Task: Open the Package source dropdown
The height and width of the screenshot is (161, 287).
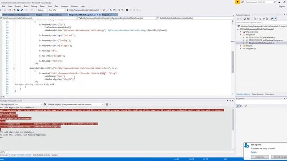Action: coord(29,104)
